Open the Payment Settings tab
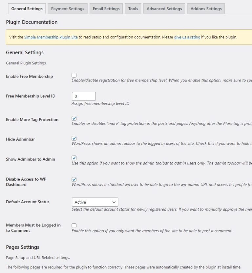 tap(68, 9)
